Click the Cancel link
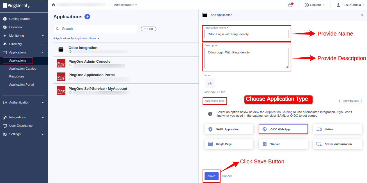Image resolution: width=367 pixels, height=183 pixels. coord(227,176)
